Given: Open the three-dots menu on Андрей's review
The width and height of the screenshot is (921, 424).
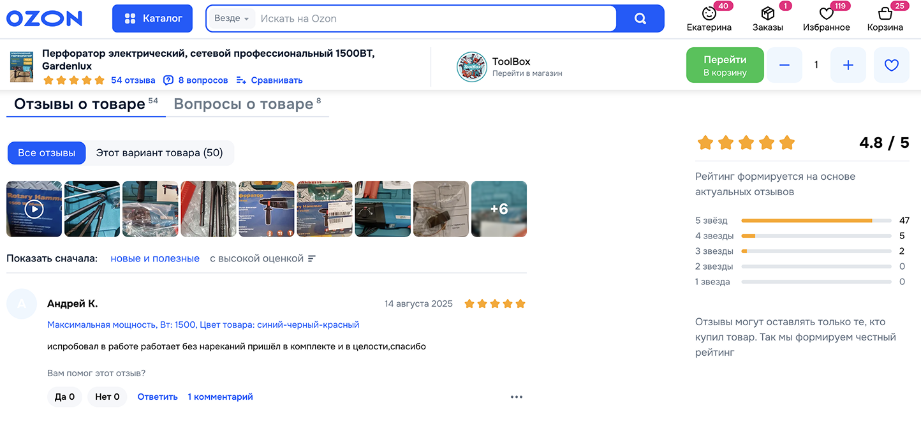Looking at the screenshot, I should pos(517,397).
